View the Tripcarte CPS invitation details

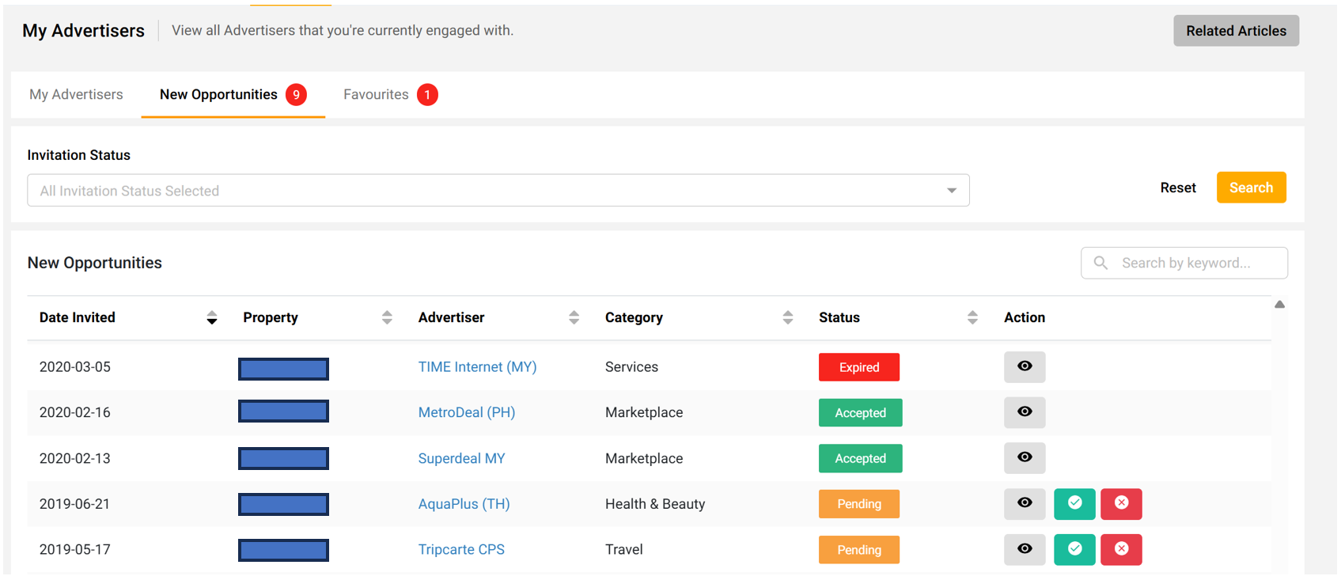pyautogui.click(x=1024, y=550)
